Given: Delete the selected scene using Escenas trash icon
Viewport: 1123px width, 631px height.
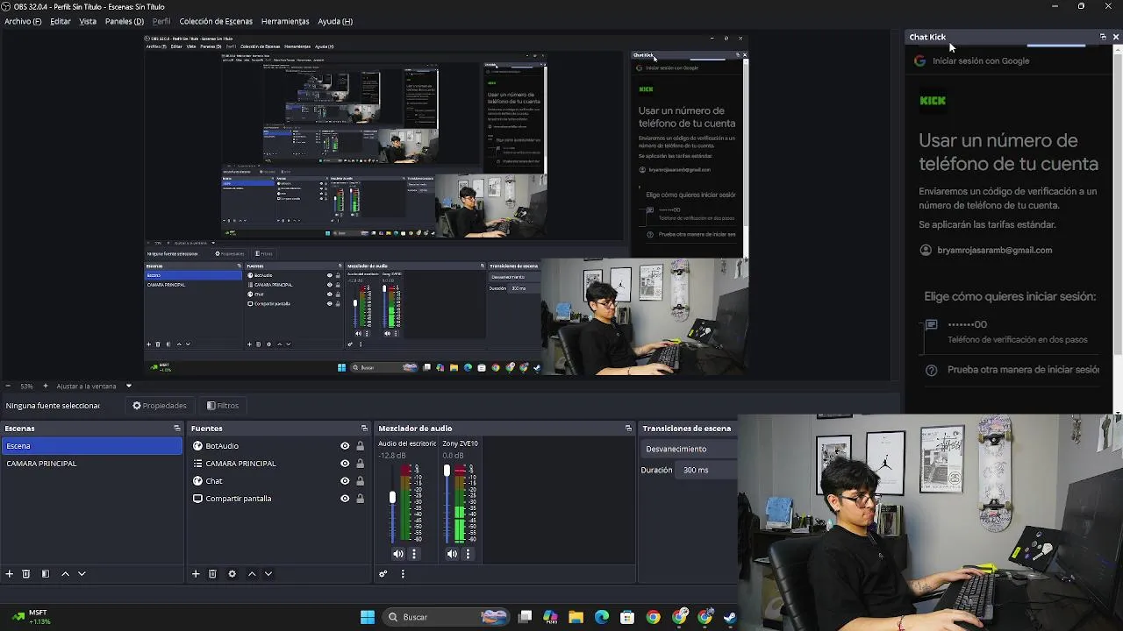Looking at the screenshot, I should pos(26,574).
